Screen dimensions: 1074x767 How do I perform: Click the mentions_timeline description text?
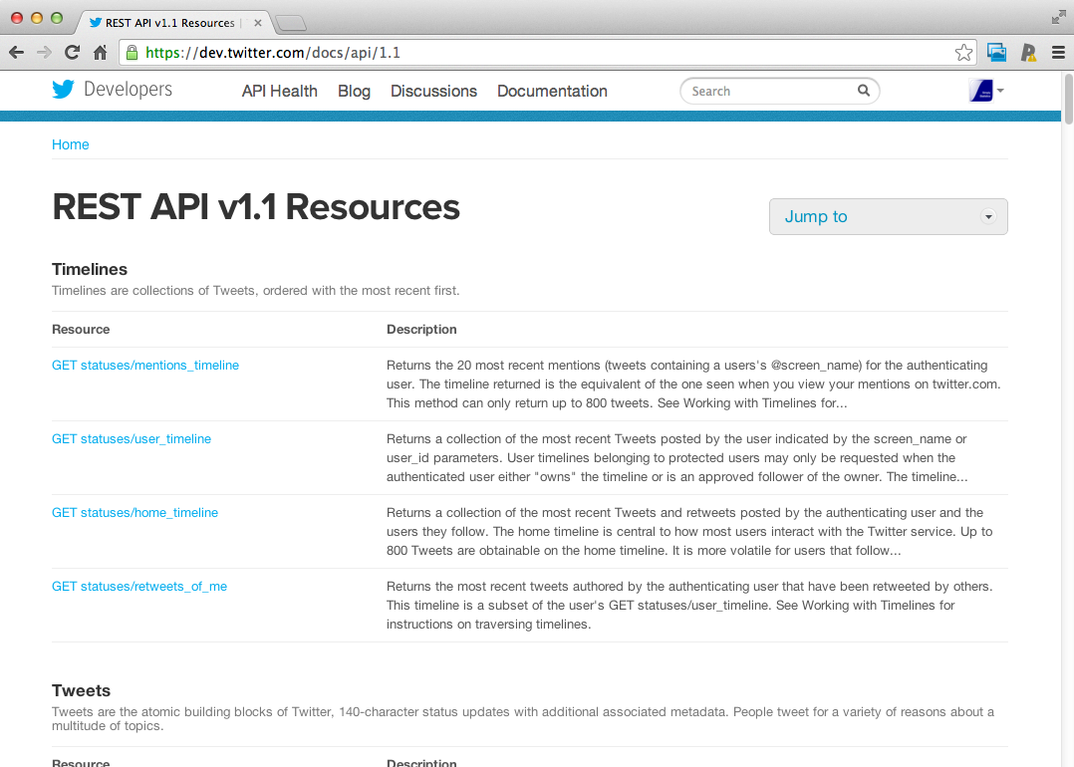(693, 384)
